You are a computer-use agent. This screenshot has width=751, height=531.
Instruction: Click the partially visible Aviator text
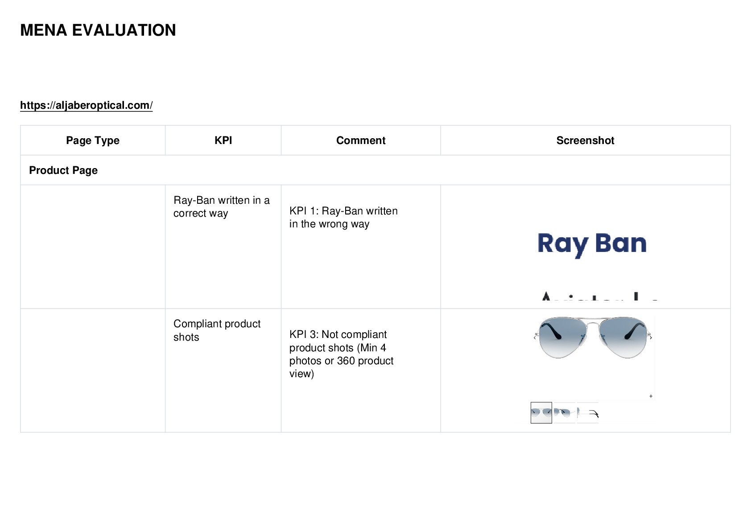tap(599, 296)
